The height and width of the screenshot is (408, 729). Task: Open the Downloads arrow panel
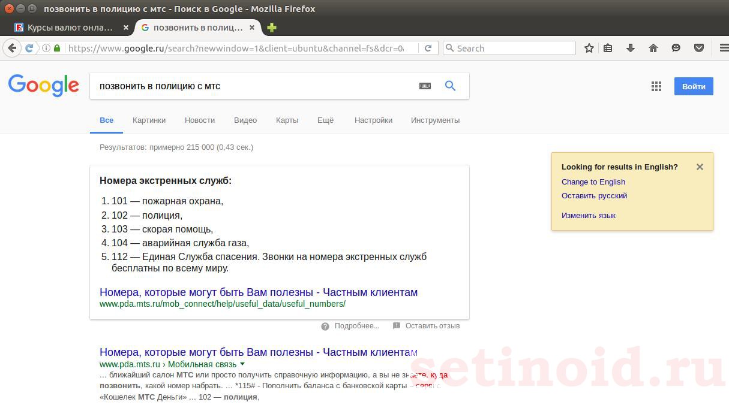[x=631, y=48]
